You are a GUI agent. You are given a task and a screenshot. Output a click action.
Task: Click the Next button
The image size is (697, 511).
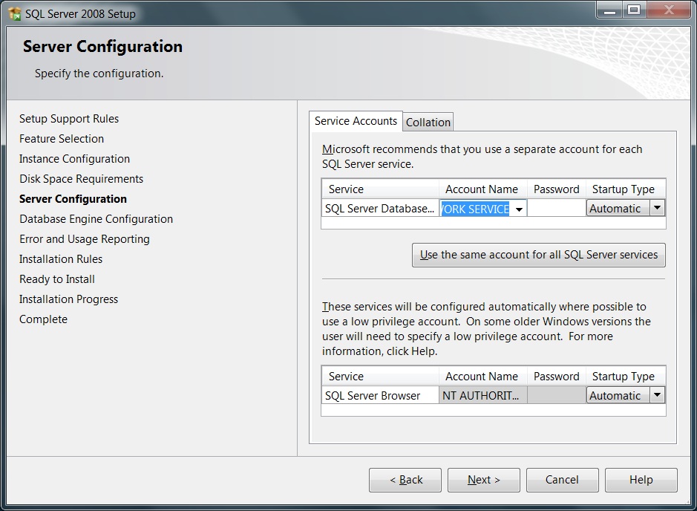point(483,480)
